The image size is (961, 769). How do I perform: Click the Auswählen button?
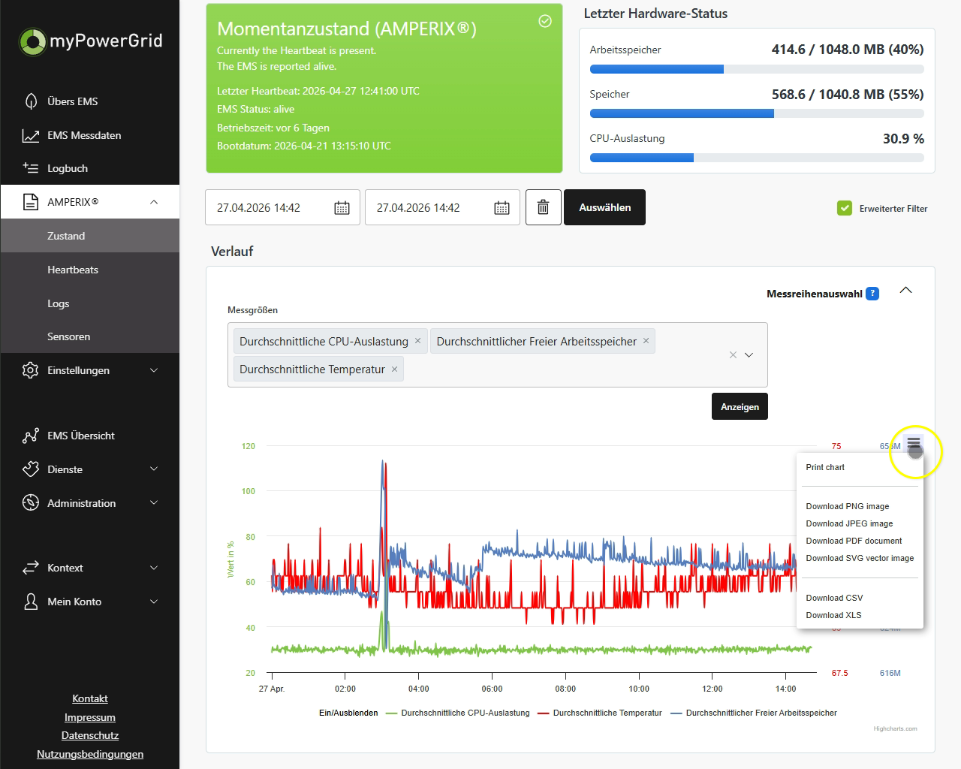(x=604, y=207)
